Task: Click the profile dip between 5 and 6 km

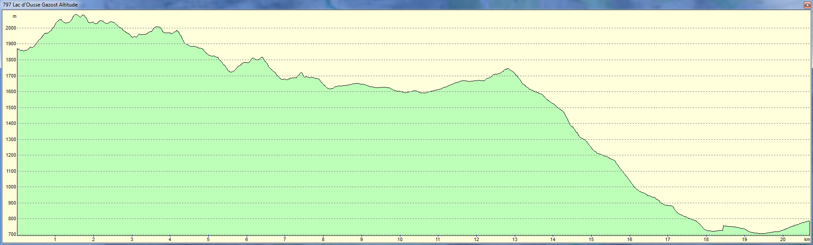Action: coord(231,72)
